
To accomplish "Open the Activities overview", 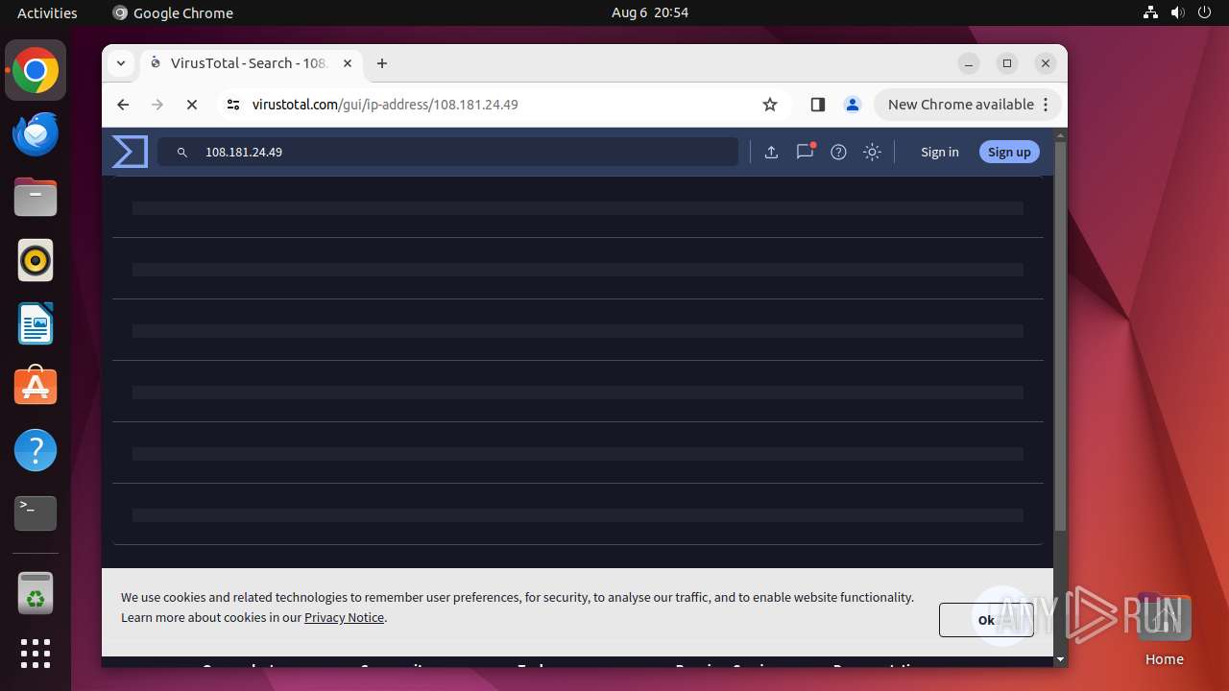I will [x=47, y=12].
